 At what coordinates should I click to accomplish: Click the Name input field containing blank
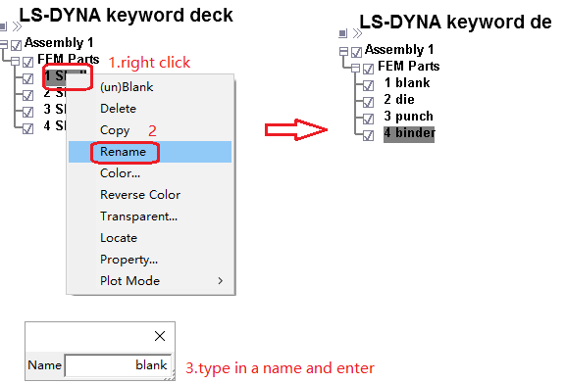[118, 365]
